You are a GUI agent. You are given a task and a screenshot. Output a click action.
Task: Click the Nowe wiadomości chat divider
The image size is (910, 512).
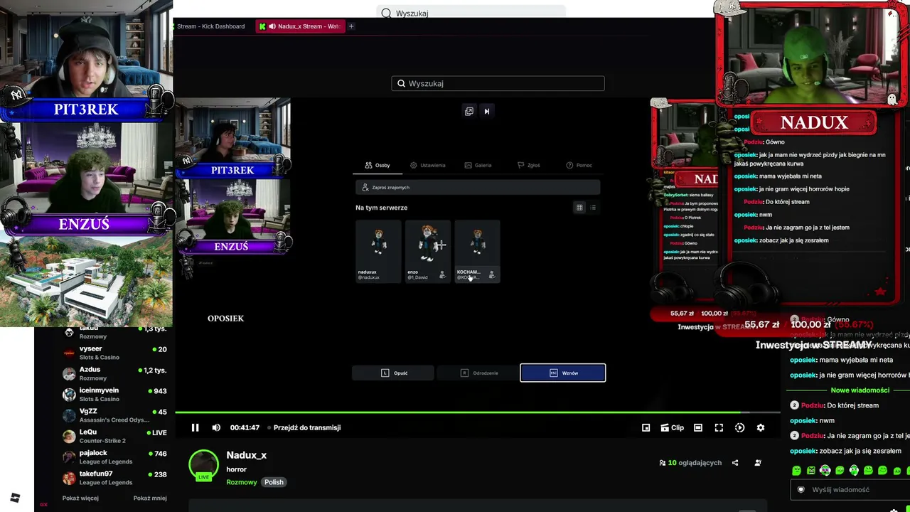(x=860, y=390)
